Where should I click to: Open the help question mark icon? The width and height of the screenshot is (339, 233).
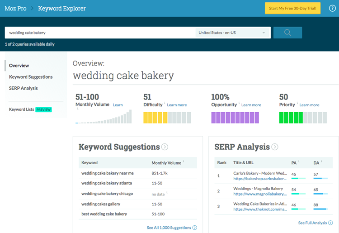pos(332,9)
